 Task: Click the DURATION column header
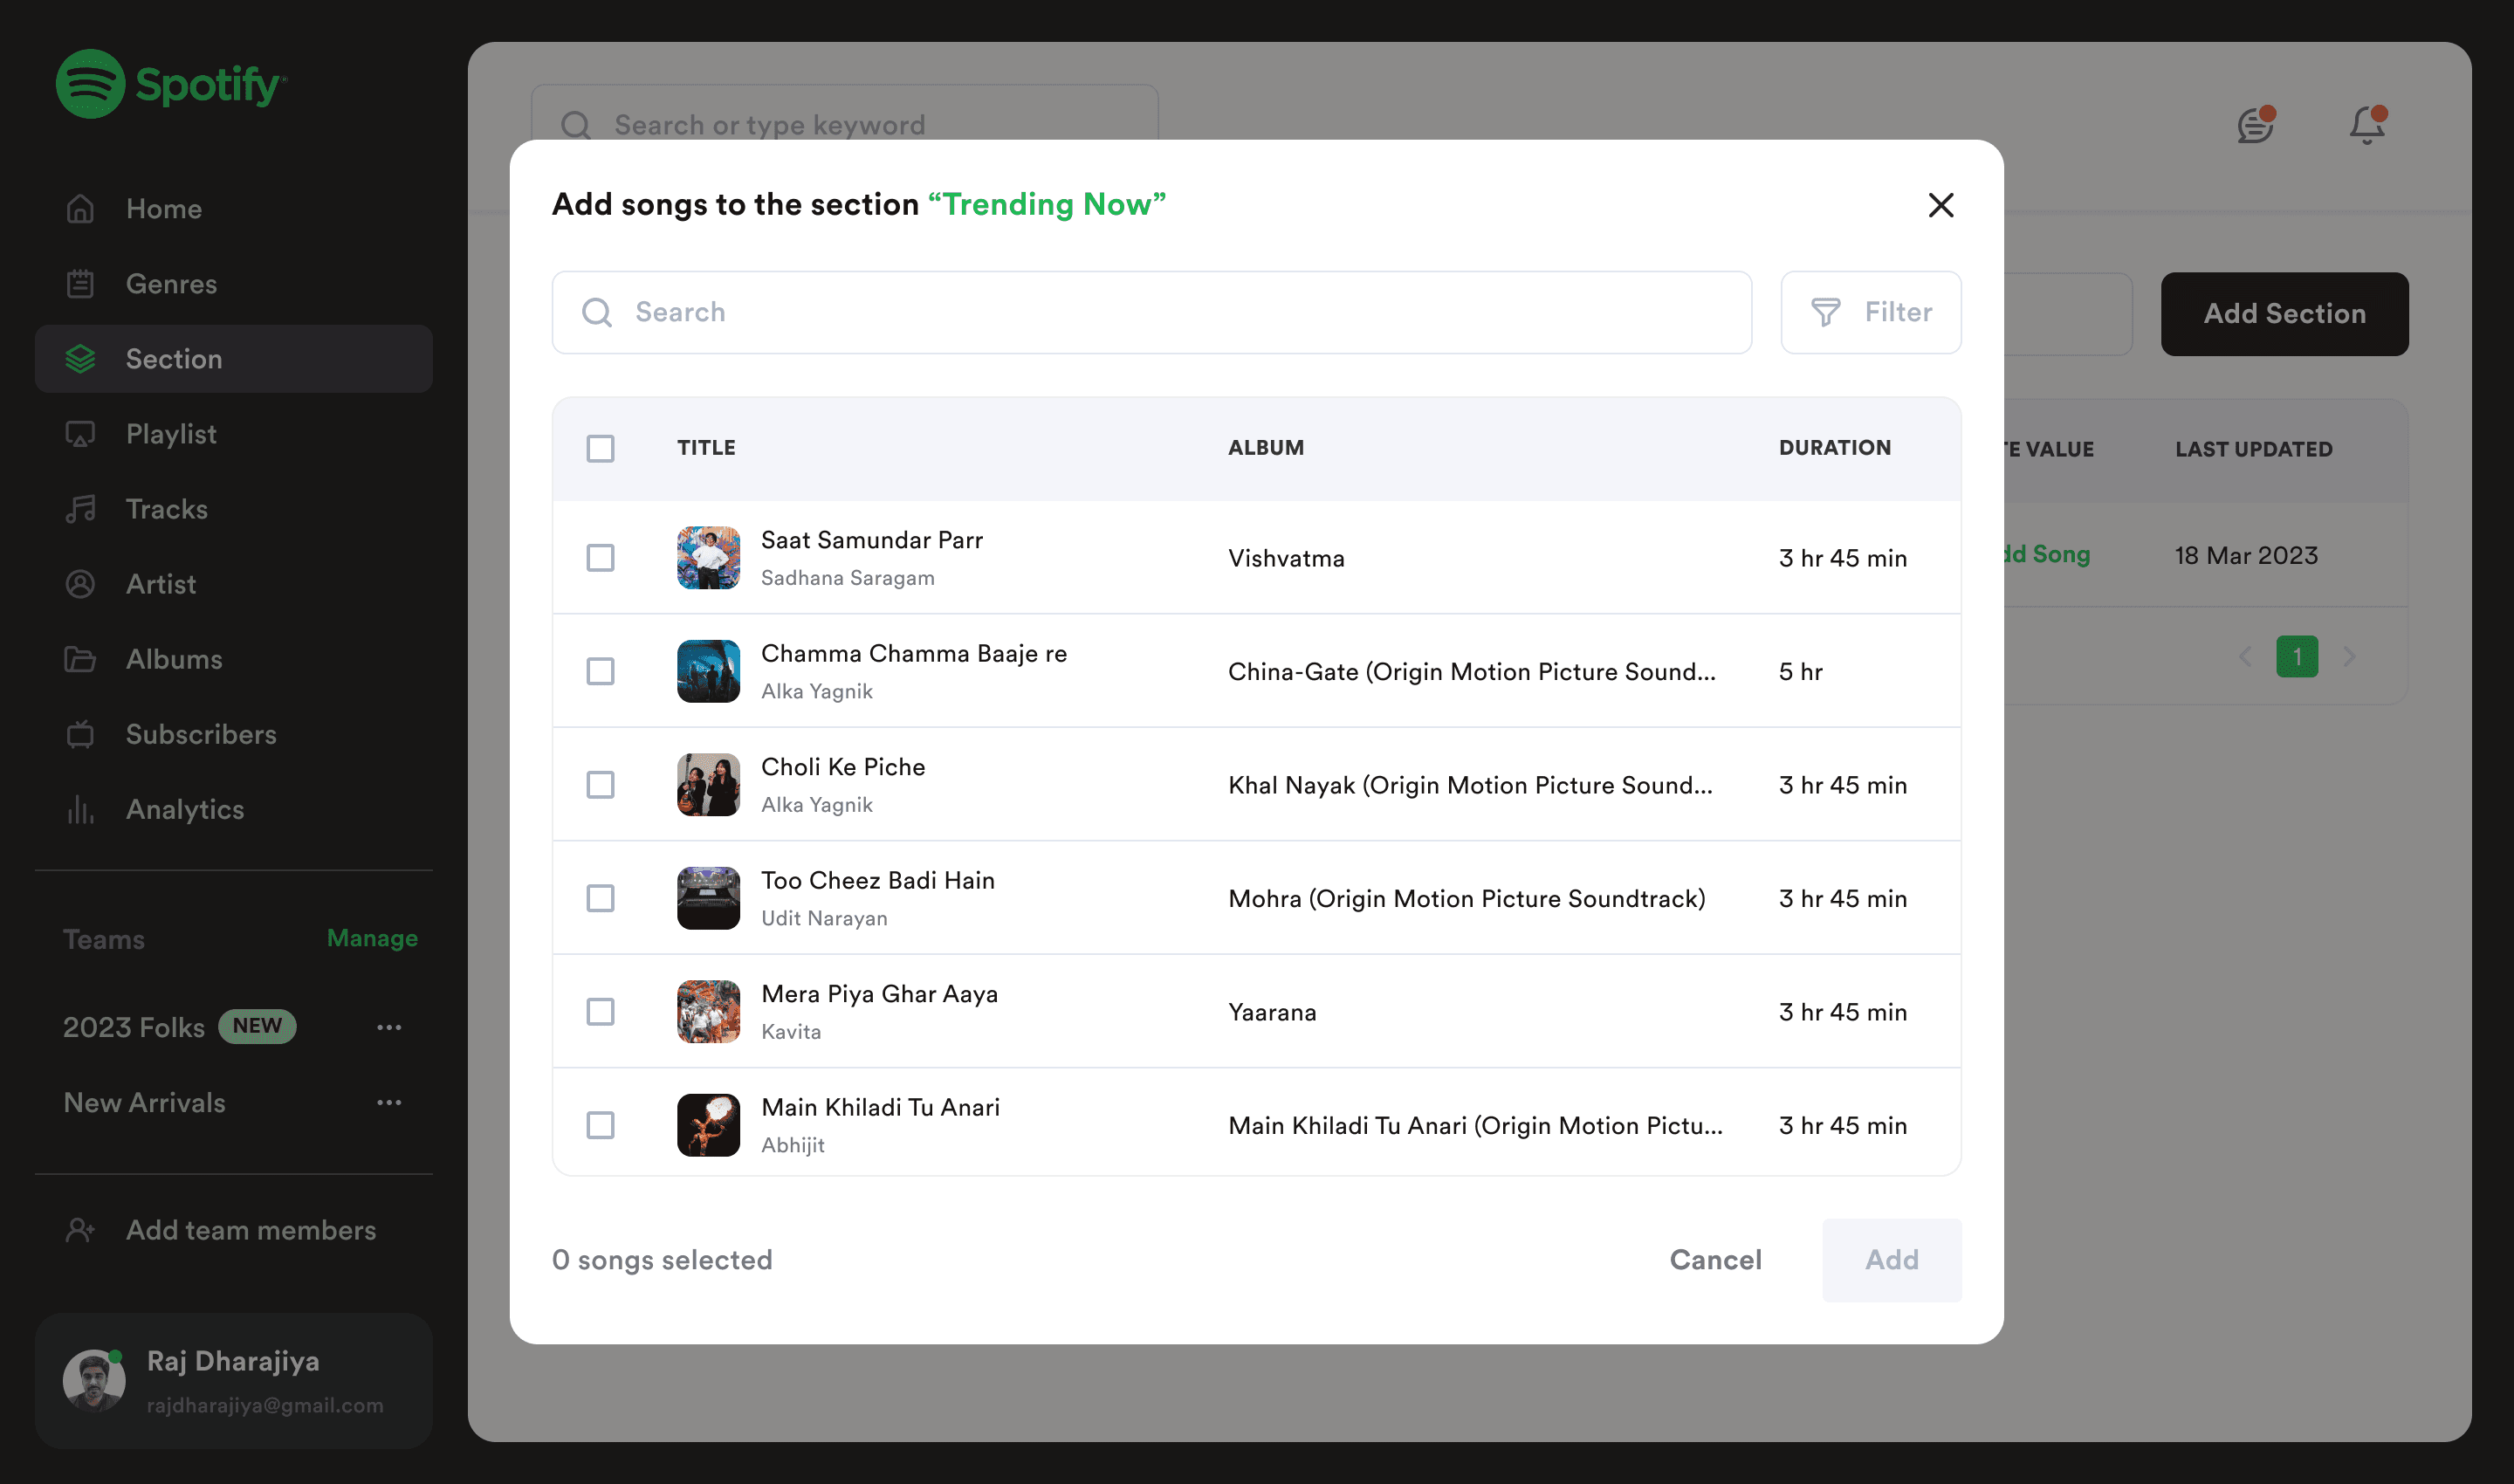tap(1834, 448)
